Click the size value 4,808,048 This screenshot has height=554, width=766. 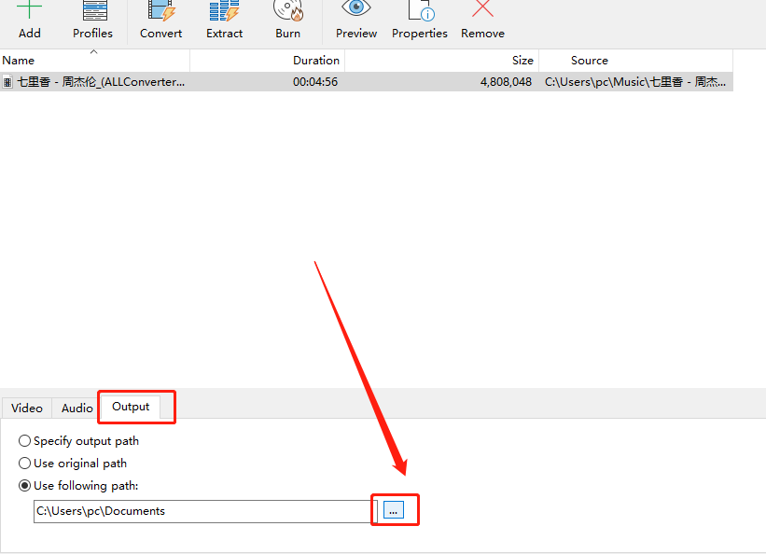[x=506, y=82]
